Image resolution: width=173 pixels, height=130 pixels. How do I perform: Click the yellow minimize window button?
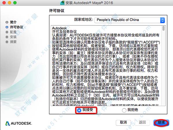[x=10, y=3]
